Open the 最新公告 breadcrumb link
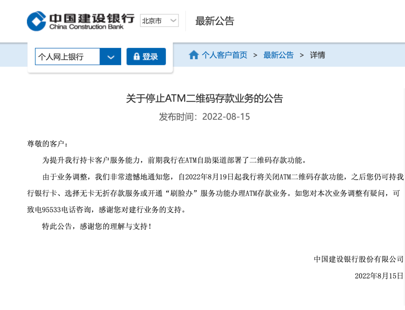This screenshot has height=310, width=405. [x=278, y=55]
